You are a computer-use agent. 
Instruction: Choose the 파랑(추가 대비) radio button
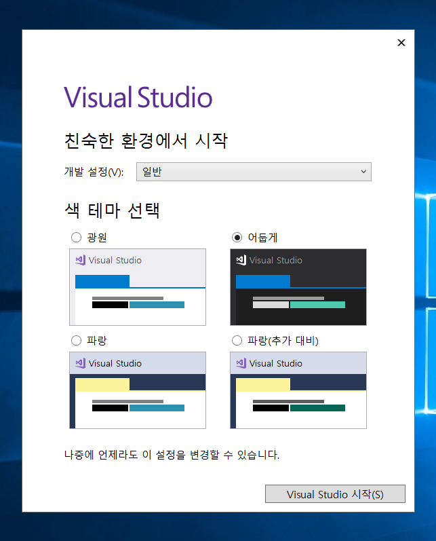tap(237, 341)
